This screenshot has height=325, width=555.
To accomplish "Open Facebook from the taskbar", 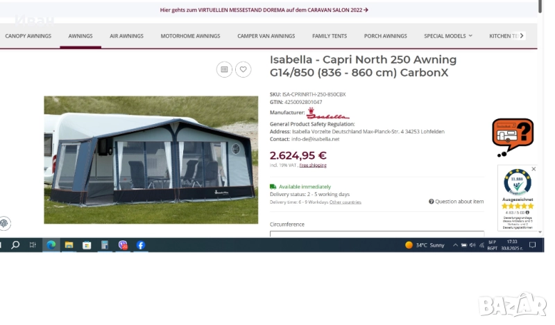I will point(141,245).
